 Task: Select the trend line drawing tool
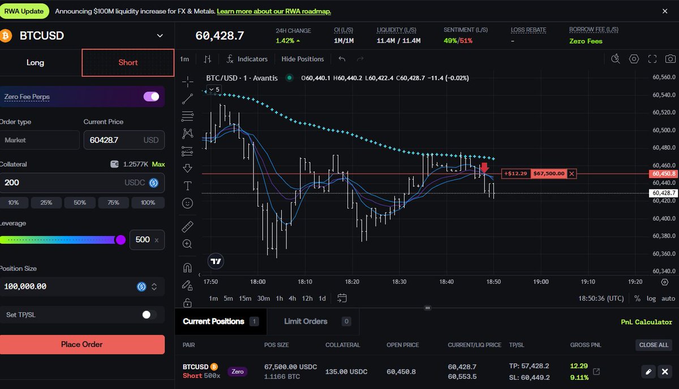coord(187,99)
